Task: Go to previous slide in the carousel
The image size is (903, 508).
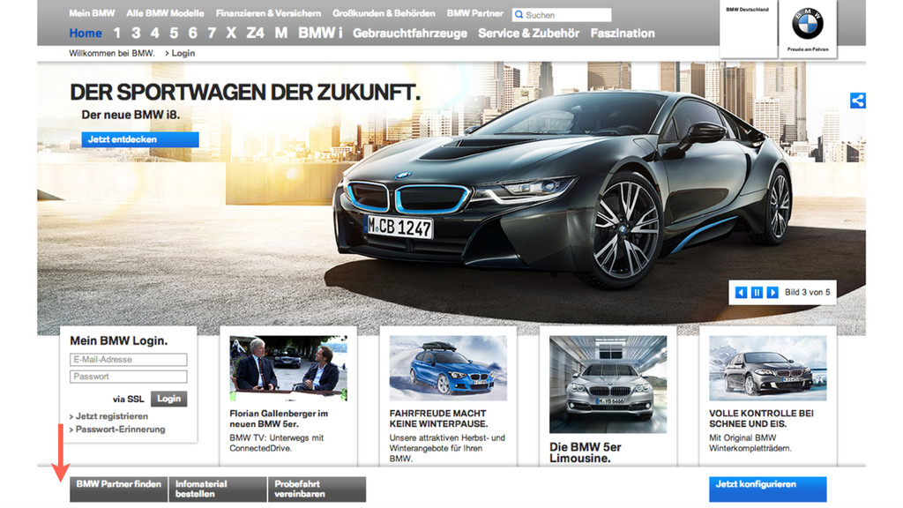Action: pyautogui.click(x=741, y=293)
